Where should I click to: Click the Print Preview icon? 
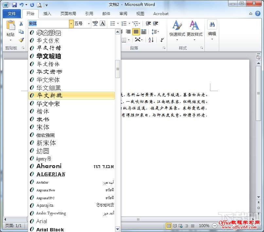coord(39,5)
